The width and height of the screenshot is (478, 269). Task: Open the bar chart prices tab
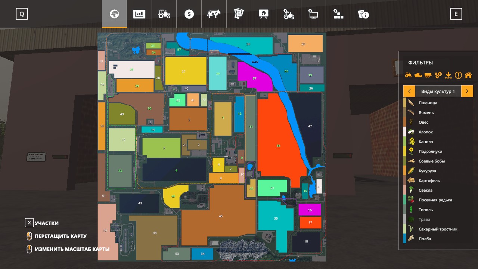click(139, 14)
